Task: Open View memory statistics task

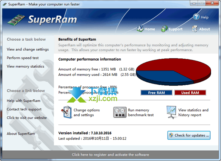Action: tap(25, 66)
